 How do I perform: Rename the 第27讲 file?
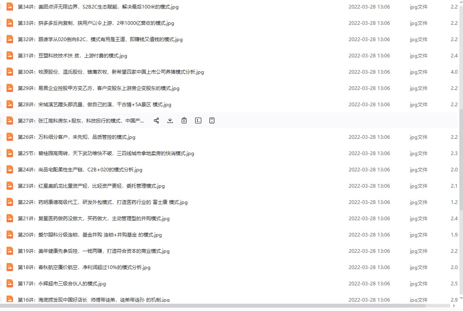pos(198,120)
